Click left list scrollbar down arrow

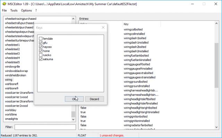73,120
